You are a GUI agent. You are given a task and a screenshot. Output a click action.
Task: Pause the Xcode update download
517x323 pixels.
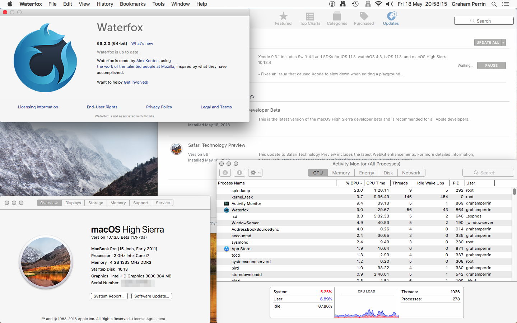(x=491, y=65)
